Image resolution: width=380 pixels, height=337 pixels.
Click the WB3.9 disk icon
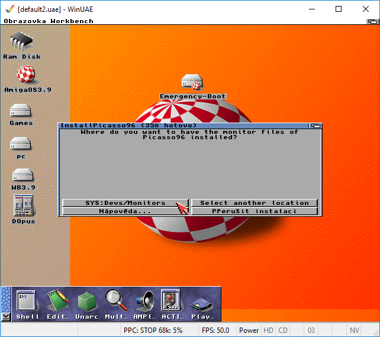tap(21, 176)
